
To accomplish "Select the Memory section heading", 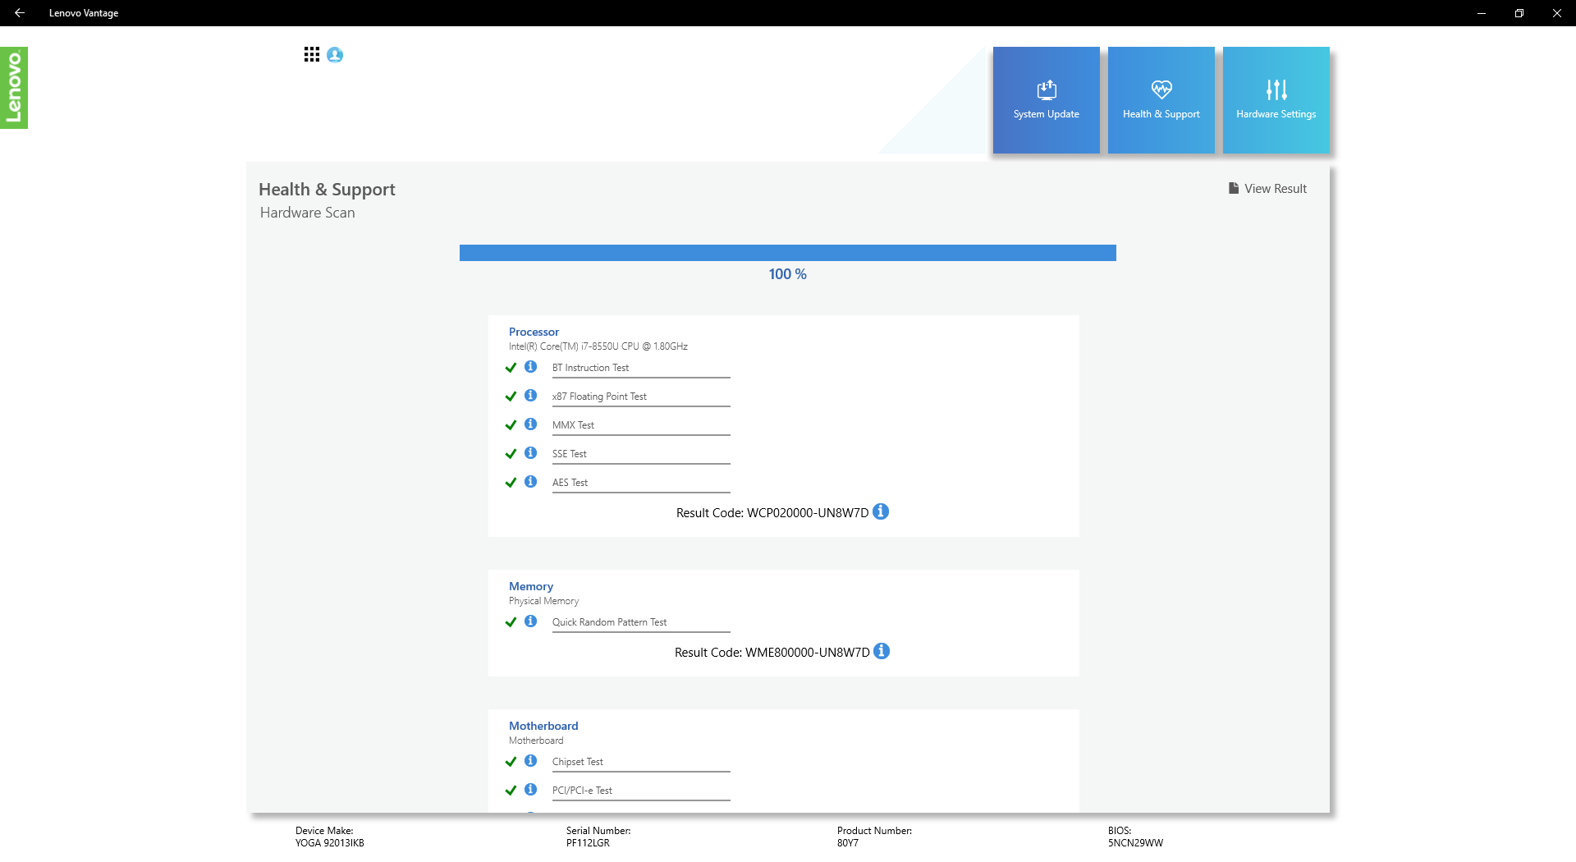I will [x=531, y=586].
